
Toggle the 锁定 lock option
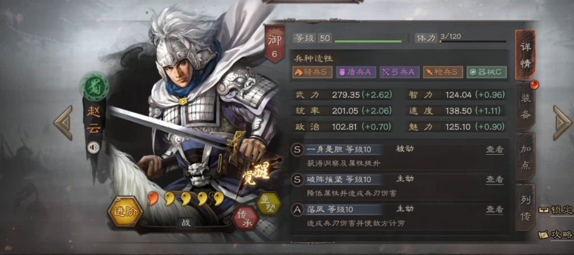pyautogui.click(x=556, y=210)
